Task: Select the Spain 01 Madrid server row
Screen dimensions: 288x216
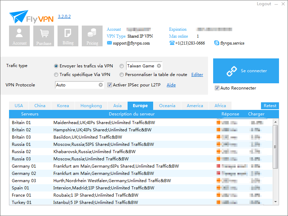Action: [141, 188]
